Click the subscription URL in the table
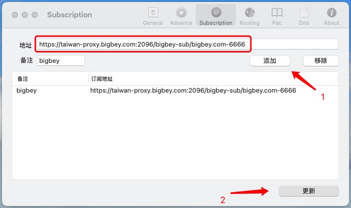The width and height of the screenshot is (351, 208). [x=193, y=90]
